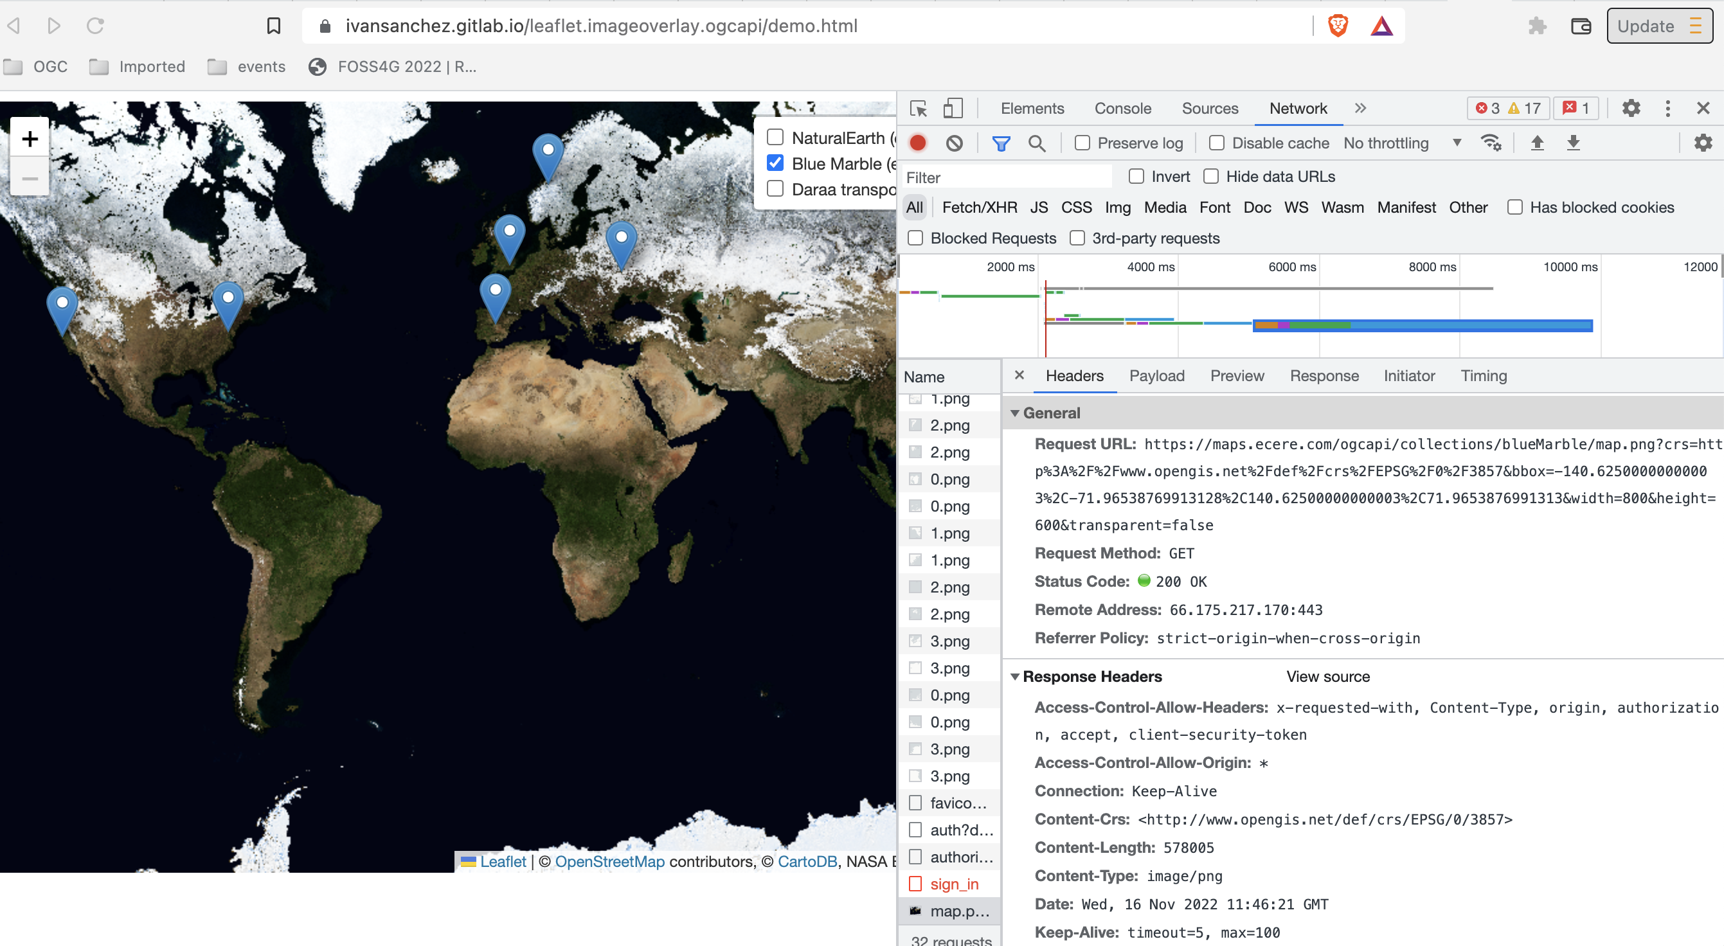
Task: Click the browser forward arrow
Action: click(54, 26)
